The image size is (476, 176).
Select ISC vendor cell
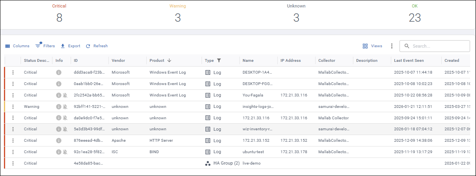(115, 152)
